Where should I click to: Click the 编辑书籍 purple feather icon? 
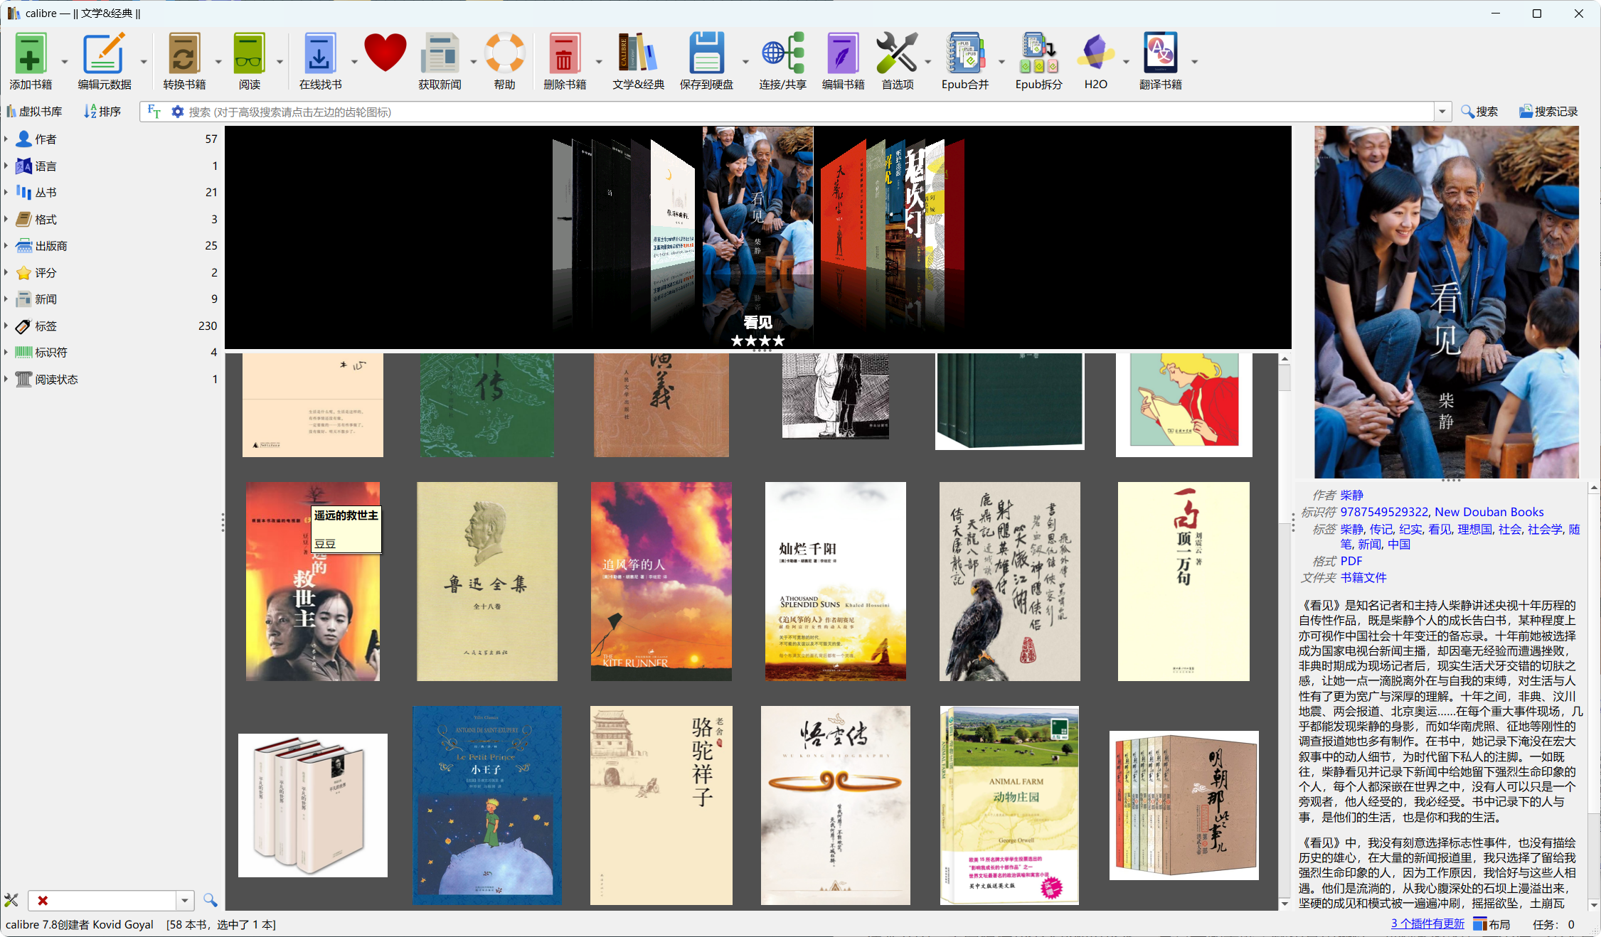(843, 53)
